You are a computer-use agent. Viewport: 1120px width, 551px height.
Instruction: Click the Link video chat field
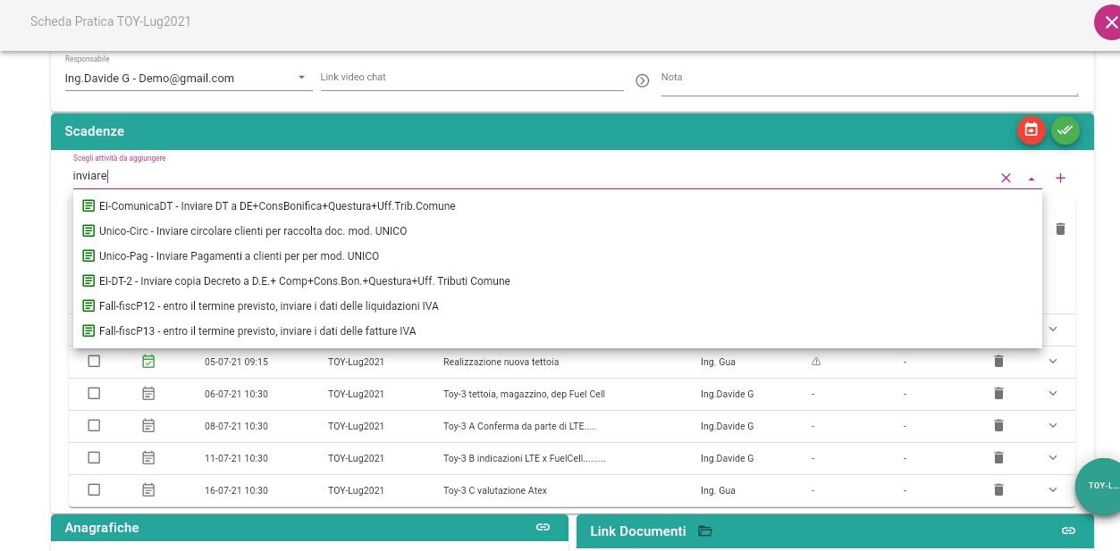click(x=472, y=79)
